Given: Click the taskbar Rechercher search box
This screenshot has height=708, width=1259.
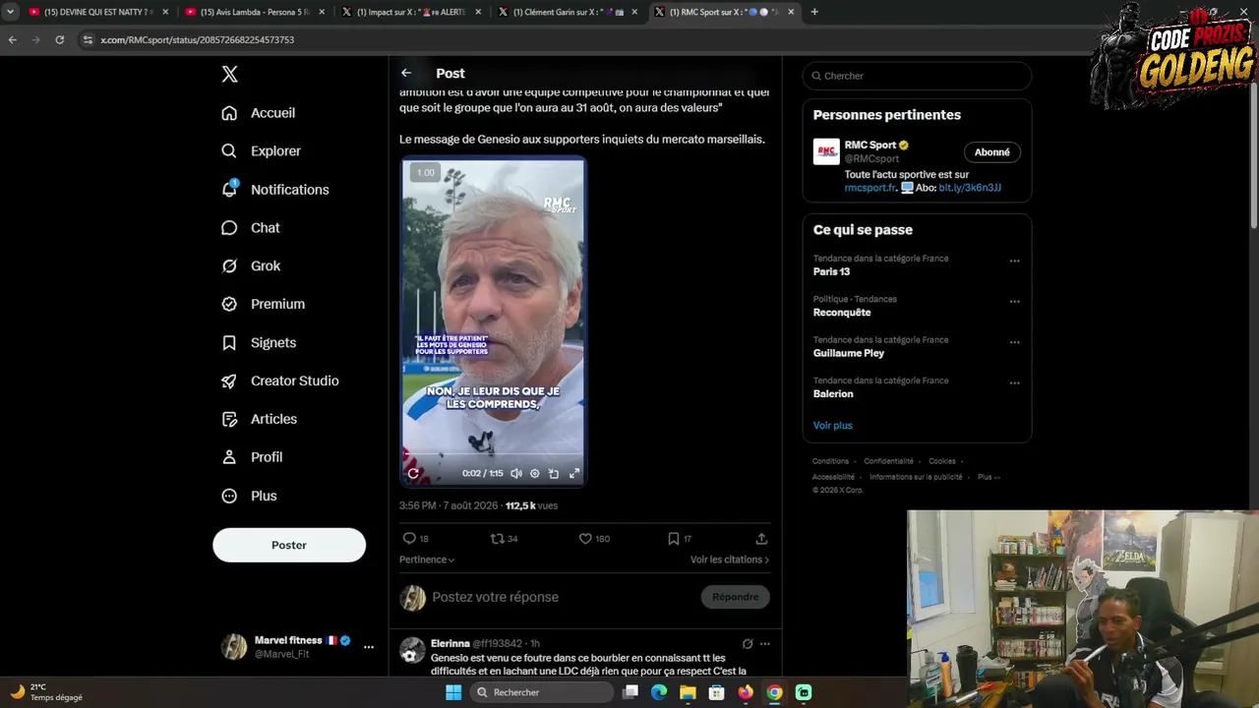Looking at the screenshot, I should pos(541,692).
